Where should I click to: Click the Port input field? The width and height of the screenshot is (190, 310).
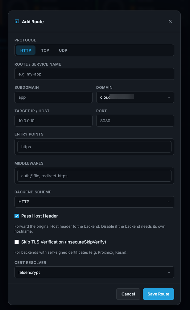(x=135, y=121)
